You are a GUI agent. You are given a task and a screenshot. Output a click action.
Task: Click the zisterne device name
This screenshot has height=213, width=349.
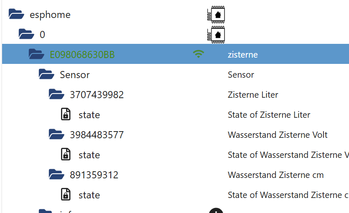242,55
